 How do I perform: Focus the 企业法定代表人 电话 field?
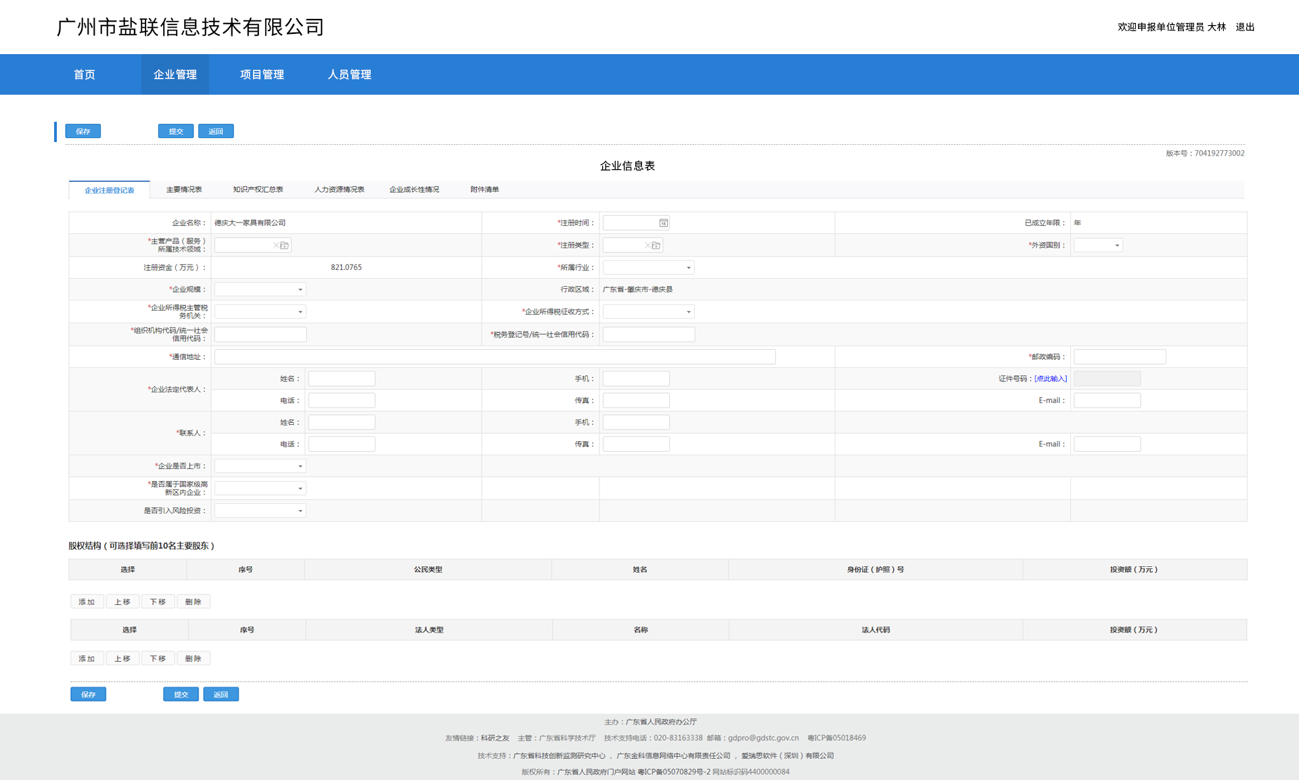(342, 400)
